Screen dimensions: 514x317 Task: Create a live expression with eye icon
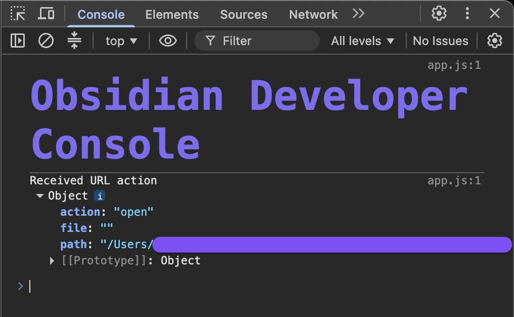point(167,41)
